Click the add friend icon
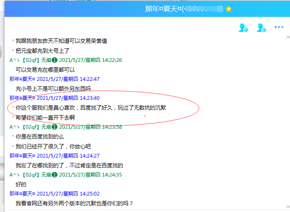 tap(243, 28)
